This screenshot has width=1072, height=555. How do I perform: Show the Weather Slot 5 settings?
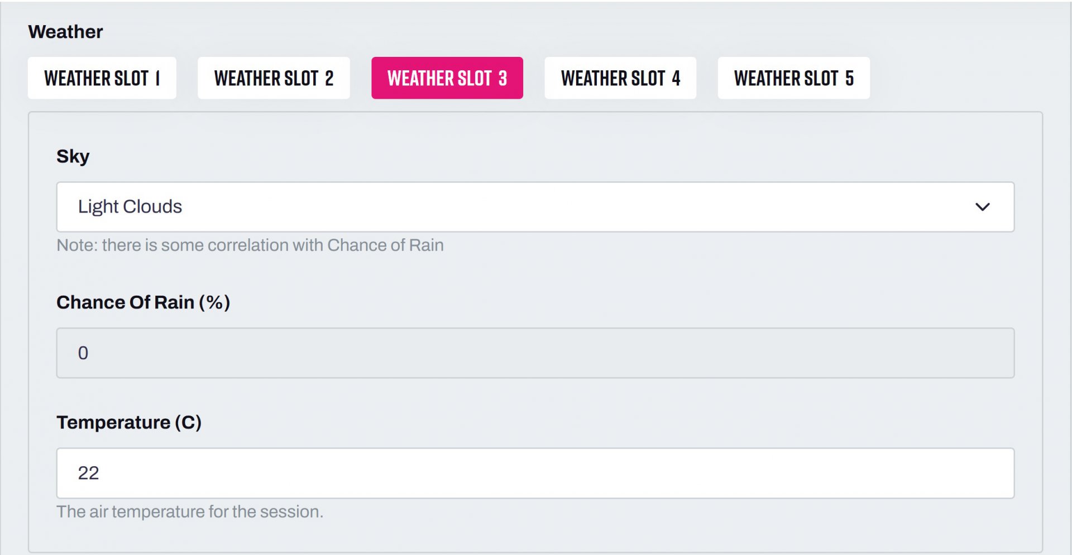click(x=793, y=78)
